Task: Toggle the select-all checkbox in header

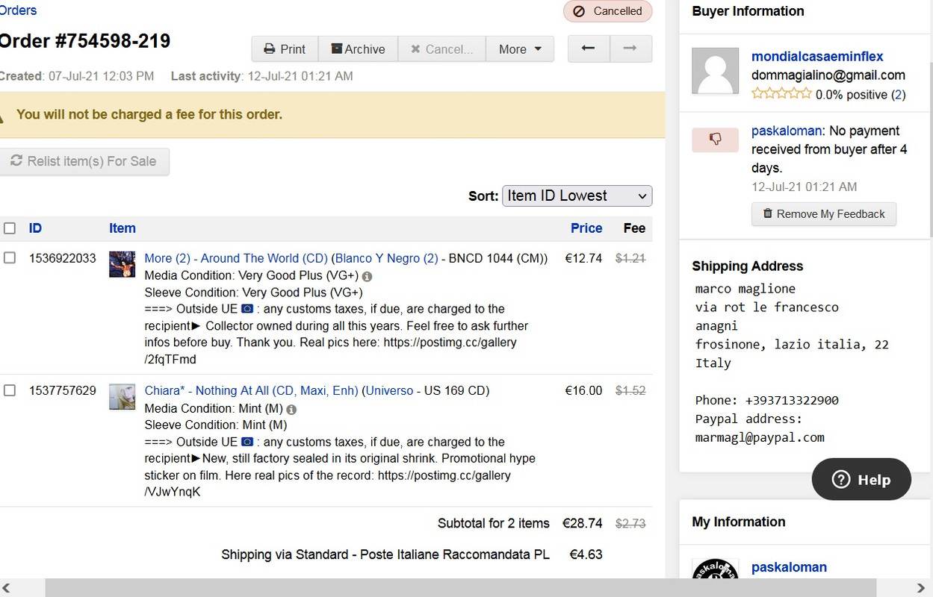Action: (x=10, y=228)
